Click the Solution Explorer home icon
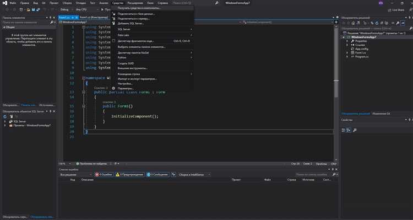413x220 pixels. (353, 23)
